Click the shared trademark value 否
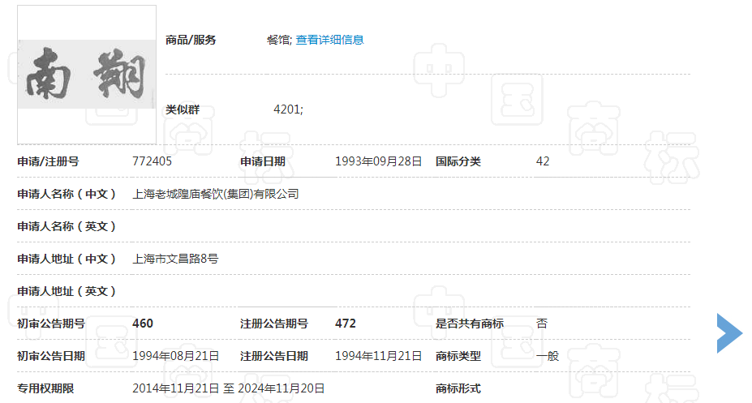The height and width of the screenshot is (403, 752). [x=542, y=324]
